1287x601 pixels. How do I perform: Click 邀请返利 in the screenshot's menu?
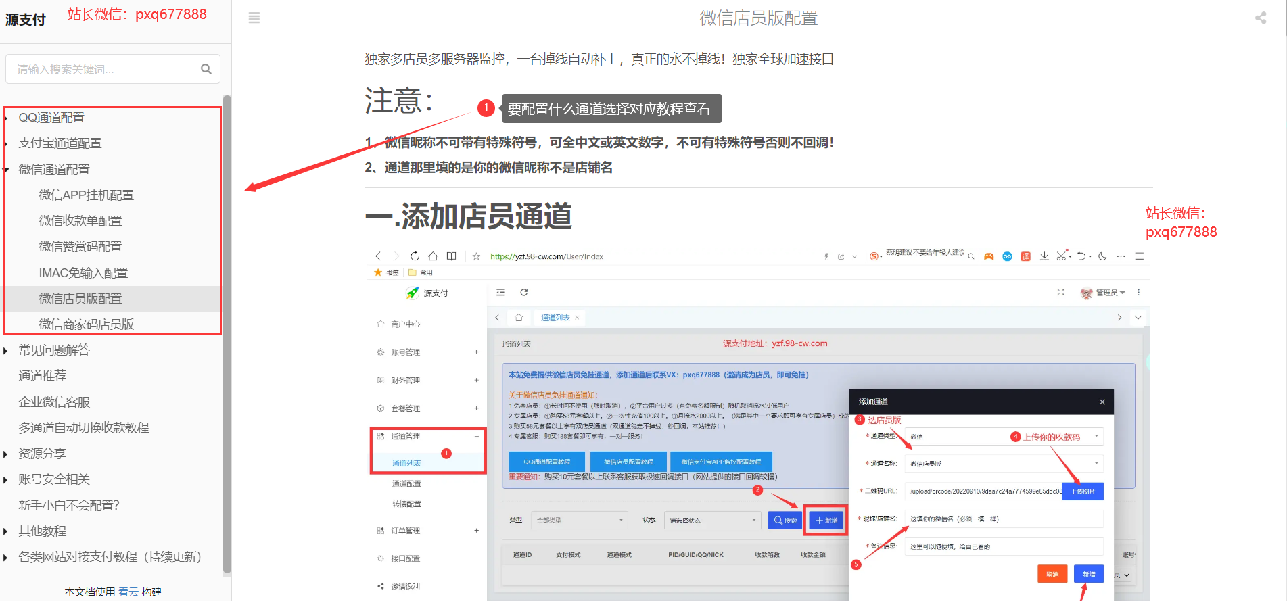405,587
